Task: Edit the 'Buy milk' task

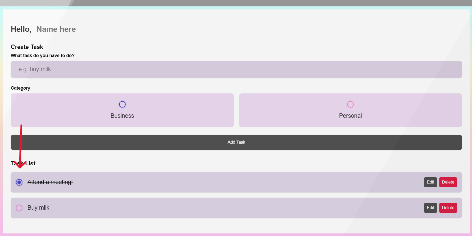Action: point(430,208)
